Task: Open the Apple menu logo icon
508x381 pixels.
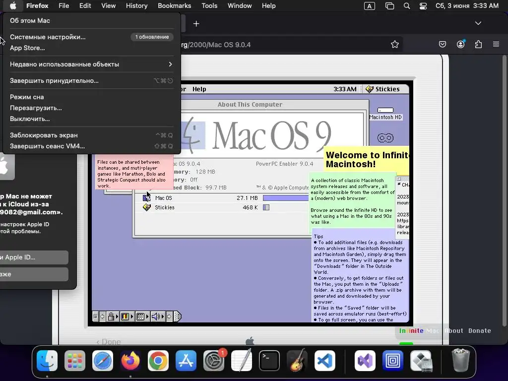Action: (13, 6)
